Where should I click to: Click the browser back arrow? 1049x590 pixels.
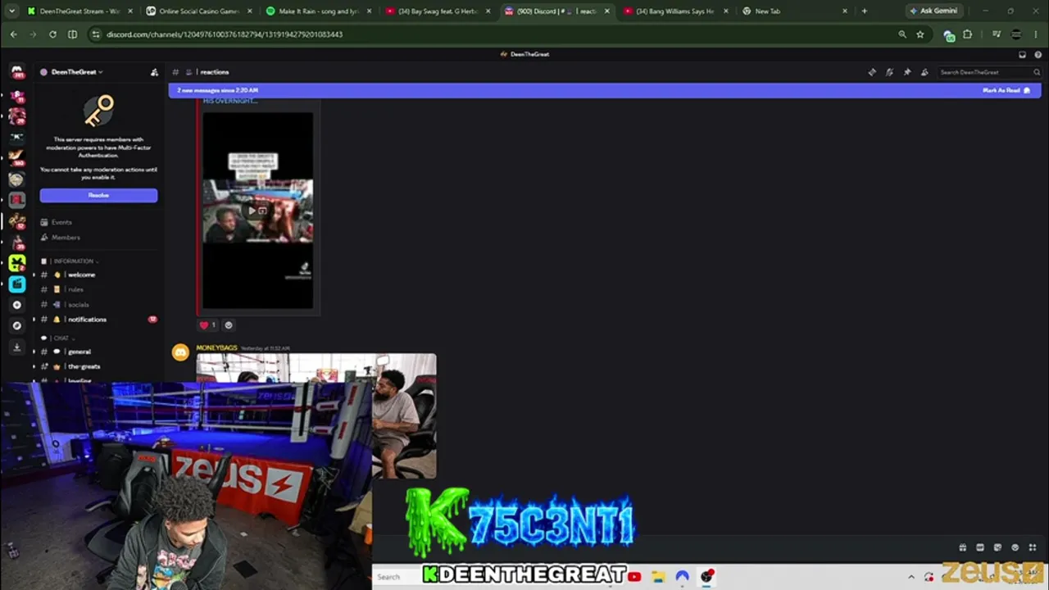13,34
